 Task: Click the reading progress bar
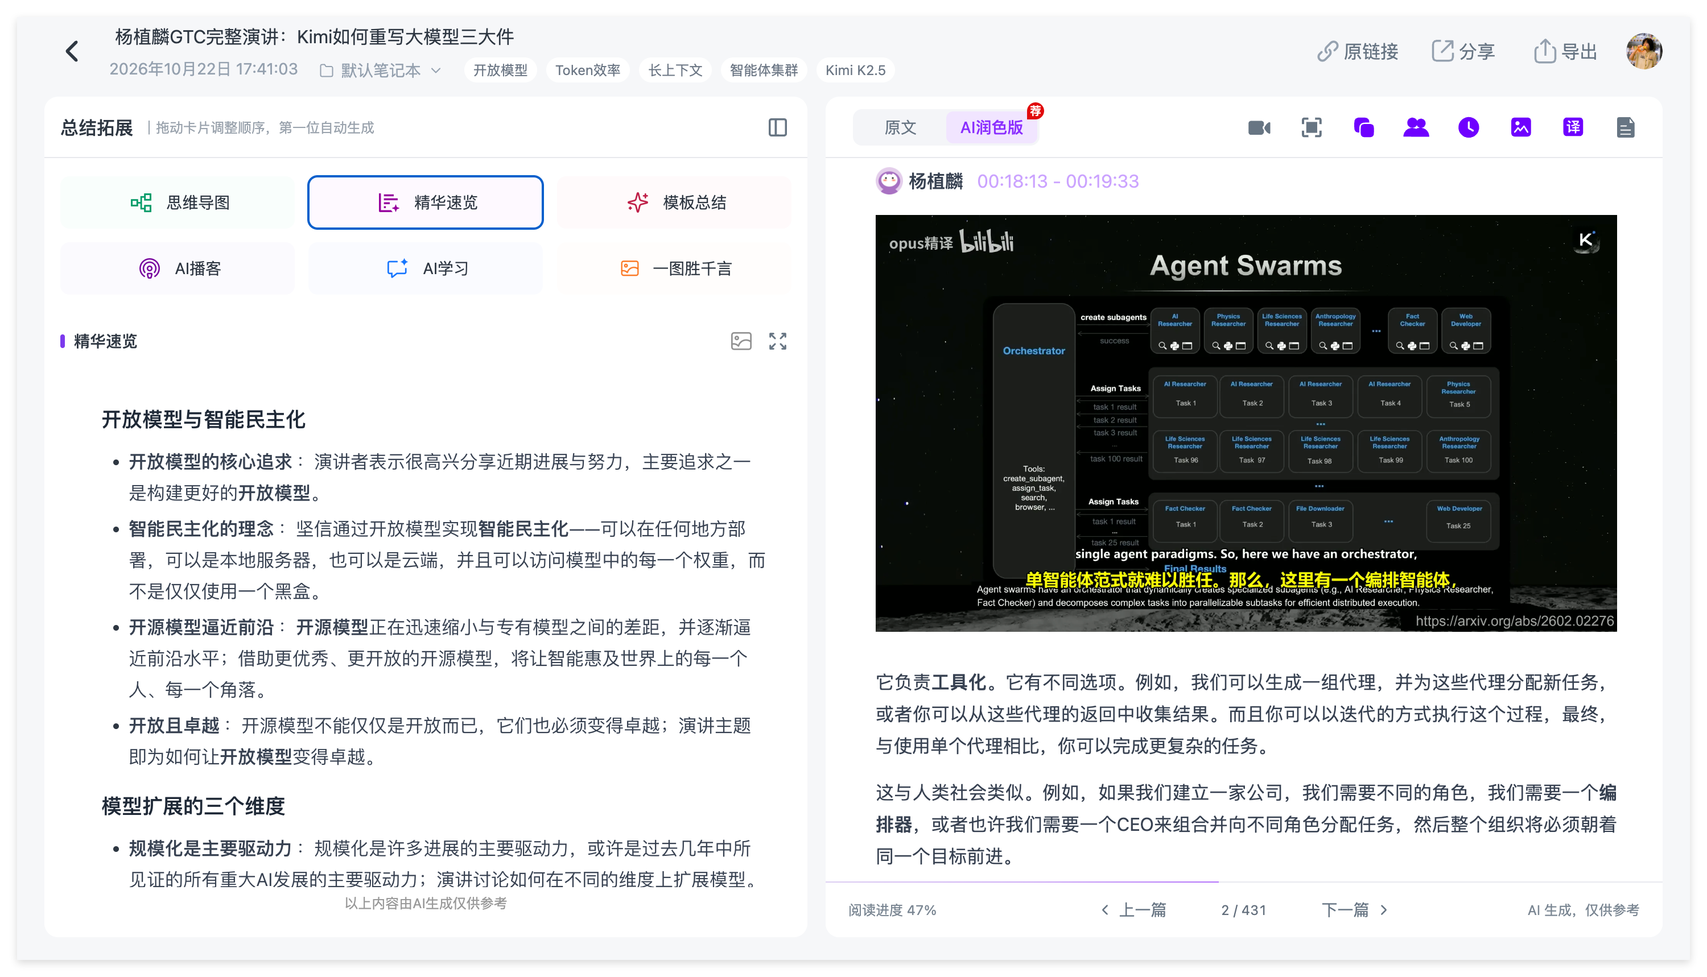(x=1244, y=881)
